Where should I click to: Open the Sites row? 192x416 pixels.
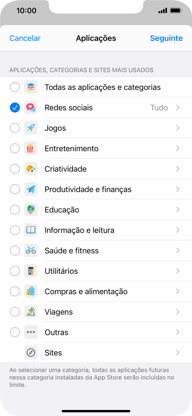pos(96,353)
